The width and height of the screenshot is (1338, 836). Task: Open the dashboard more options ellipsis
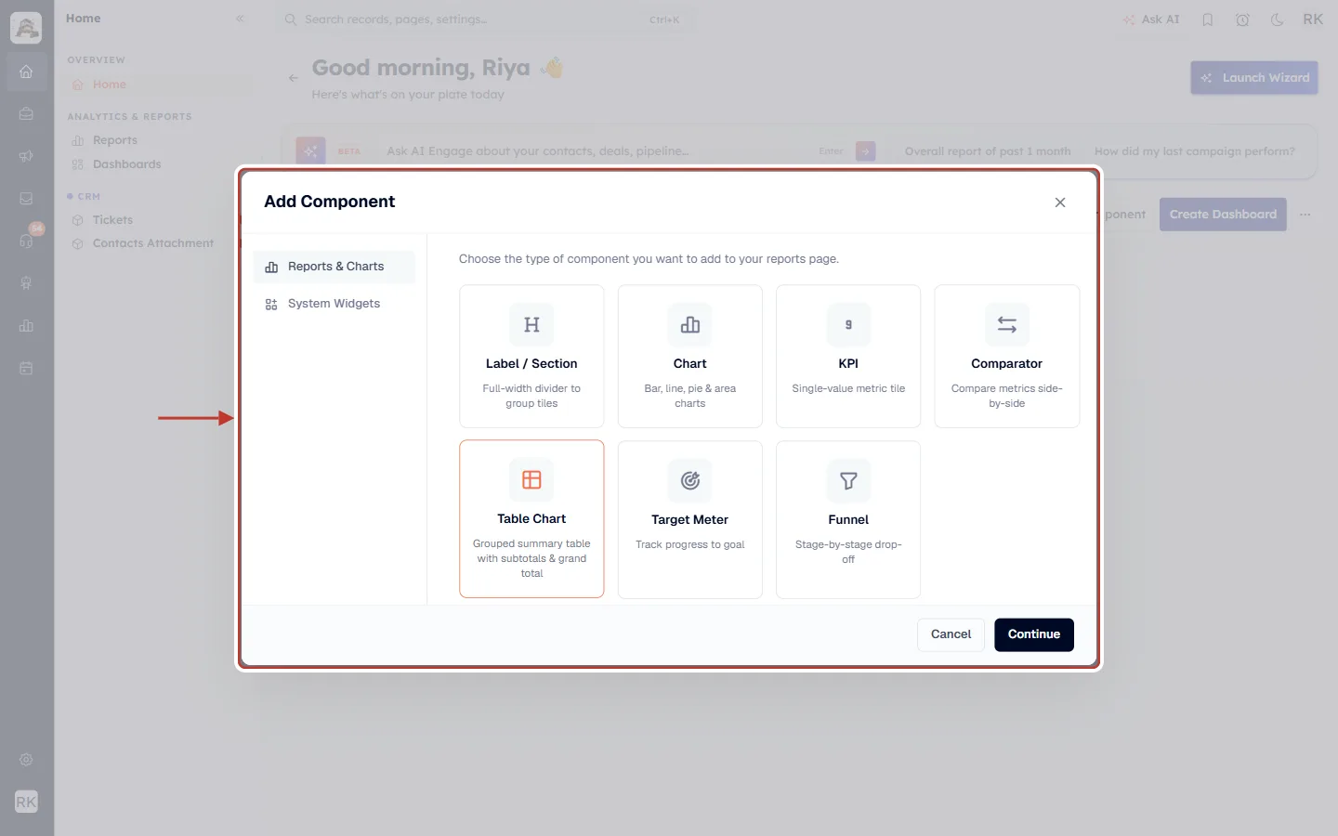pyautogui.click(x=1305, y=215)
